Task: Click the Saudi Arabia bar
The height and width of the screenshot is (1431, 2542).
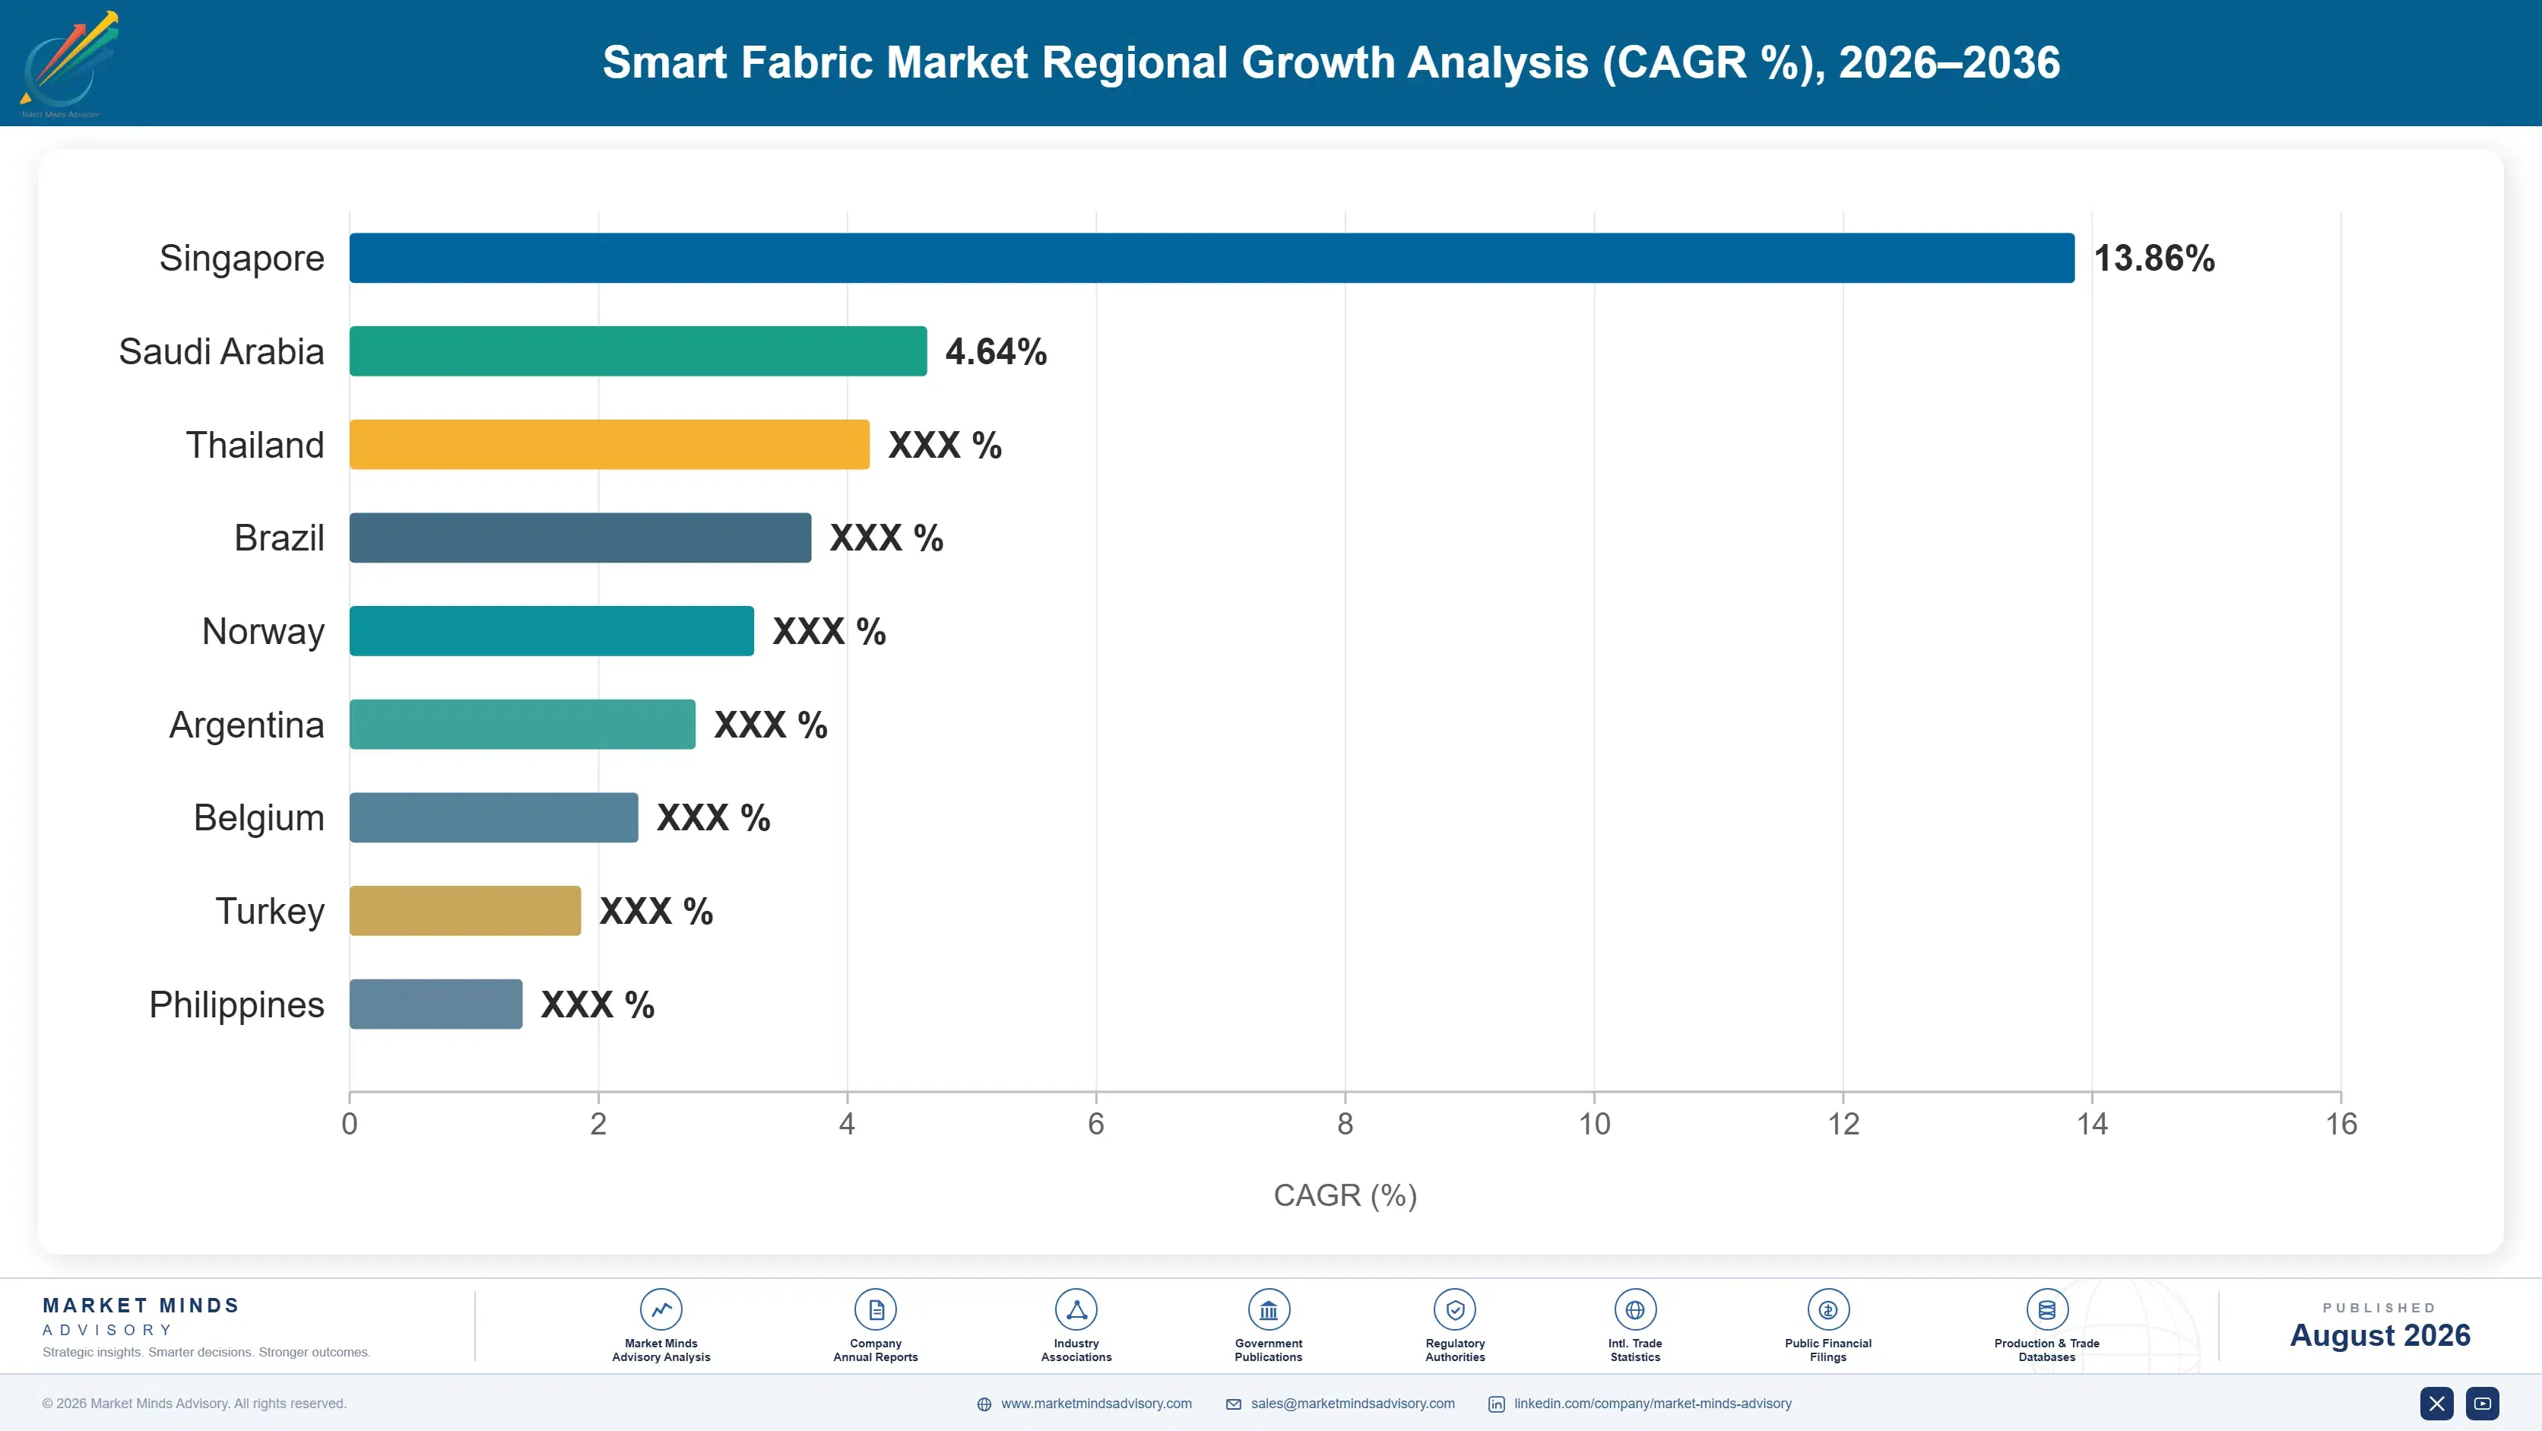Action: [x=639, y=351]
